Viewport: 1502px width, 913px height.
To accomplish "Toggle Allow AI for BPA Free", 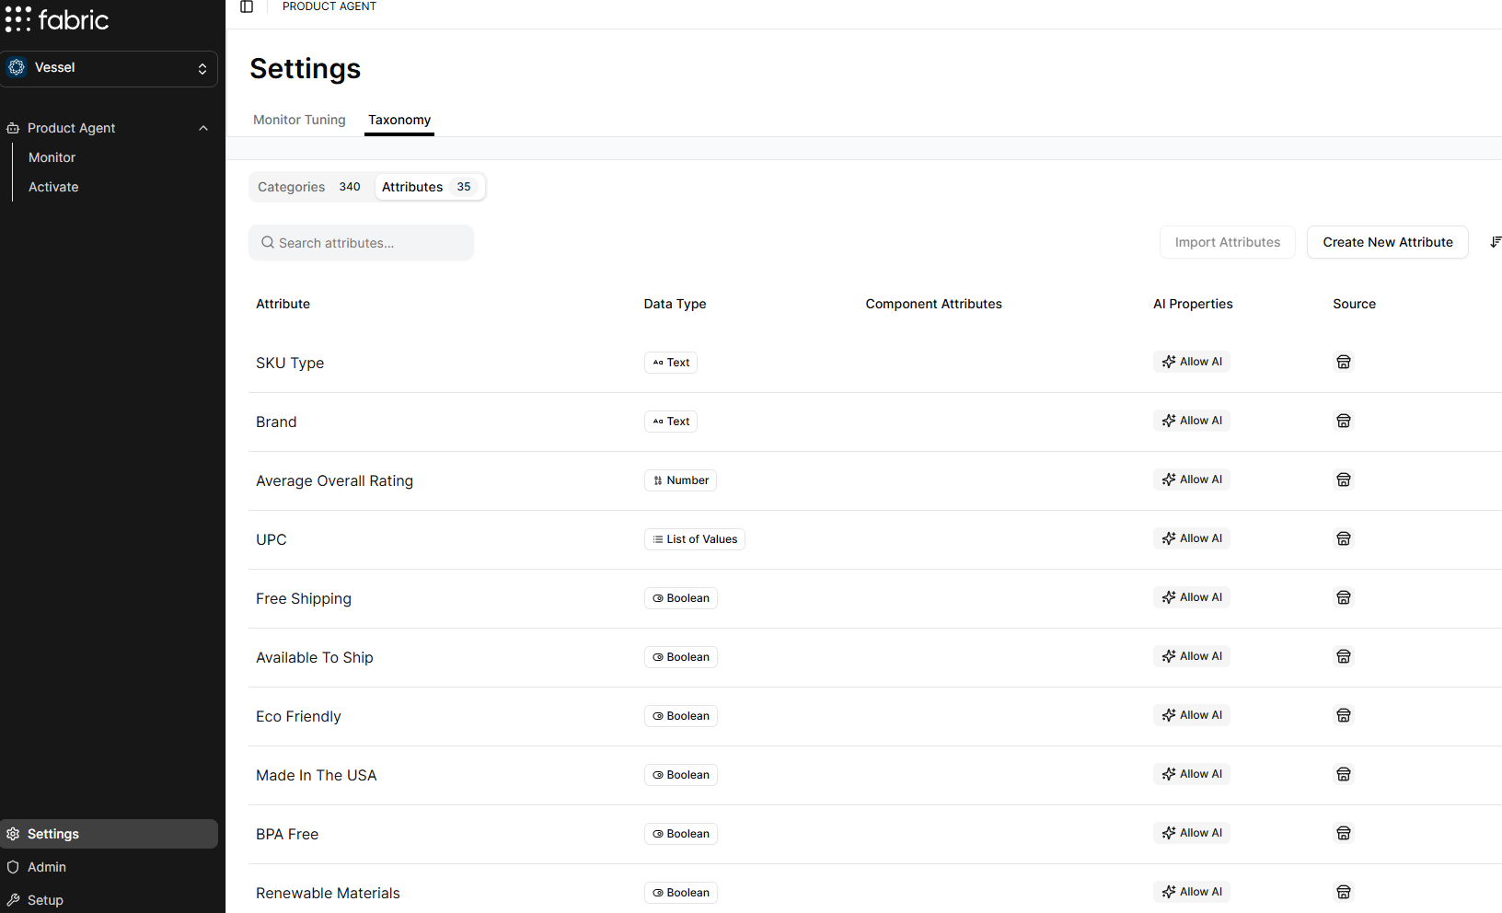I will [1192, 833].
